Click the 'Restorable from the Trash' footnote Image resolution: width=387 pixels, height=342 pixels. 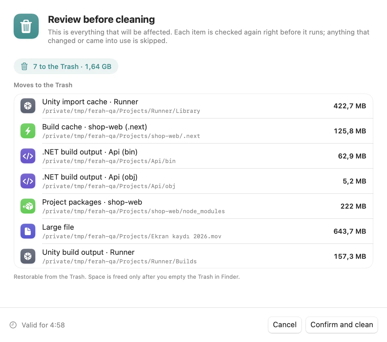(x=127, y=277)
